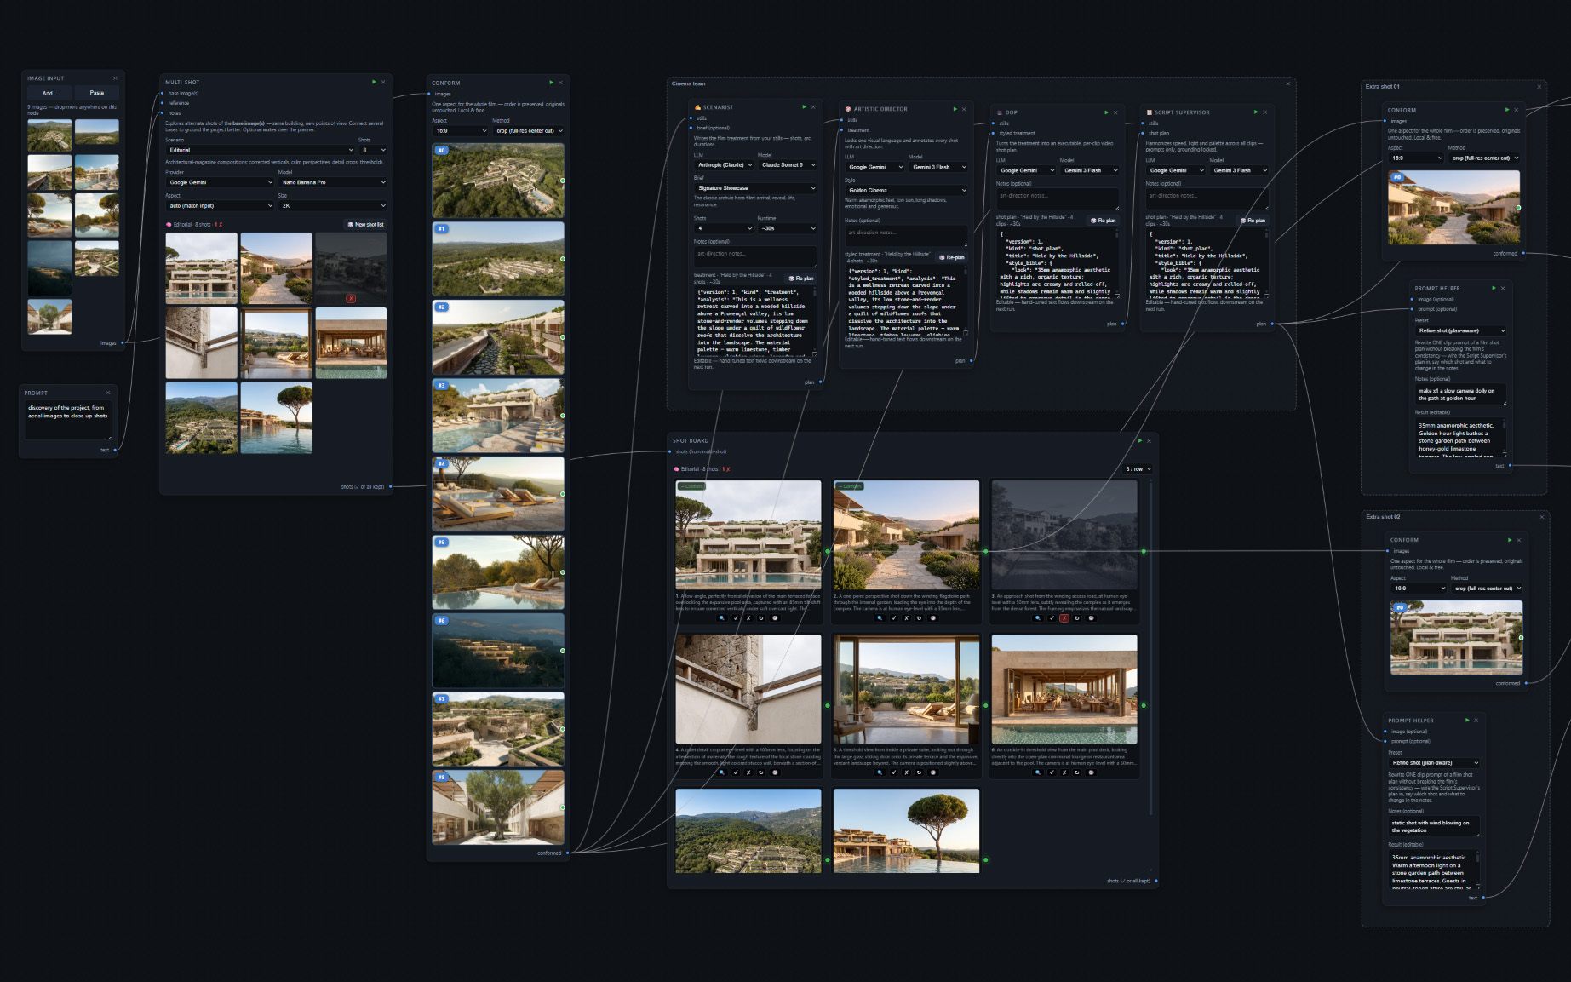Reject shot 6 with its X toggle
Screen dimensions: 1571x982
click(1064, 772)
